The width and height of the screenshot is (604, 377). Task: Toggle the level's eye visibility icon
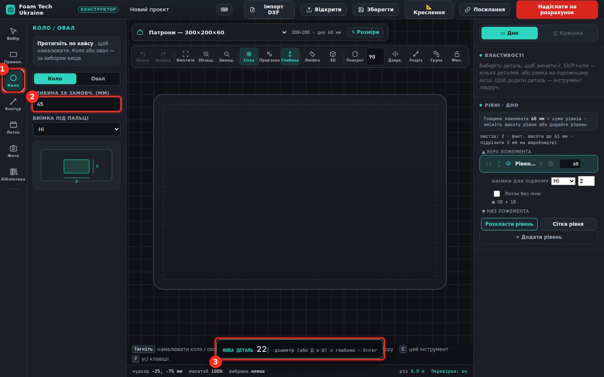(x=551, y=164)
